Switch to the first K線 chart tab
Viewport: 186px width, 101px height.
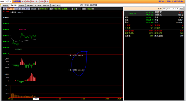5,5
